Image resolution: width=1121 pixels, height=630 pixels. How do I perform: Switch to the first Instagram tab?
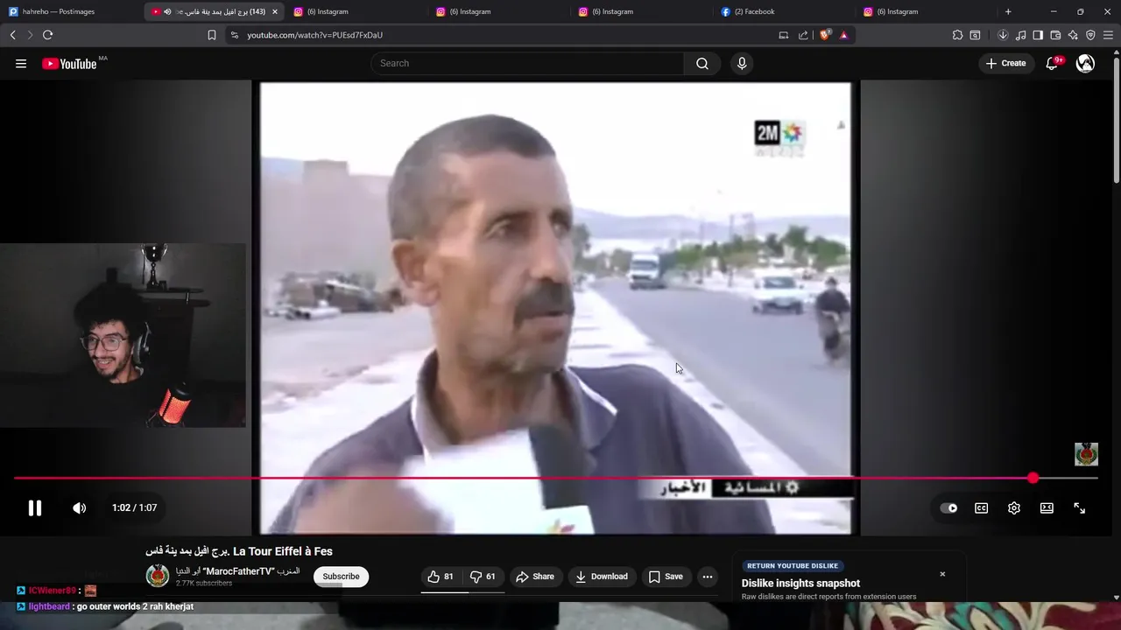(x=356, y=11)
